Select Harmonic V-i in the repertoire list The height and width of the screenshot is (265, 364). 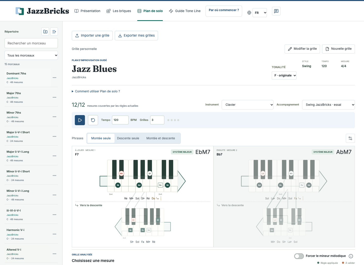pyautogui.click(x=28, y=234)
